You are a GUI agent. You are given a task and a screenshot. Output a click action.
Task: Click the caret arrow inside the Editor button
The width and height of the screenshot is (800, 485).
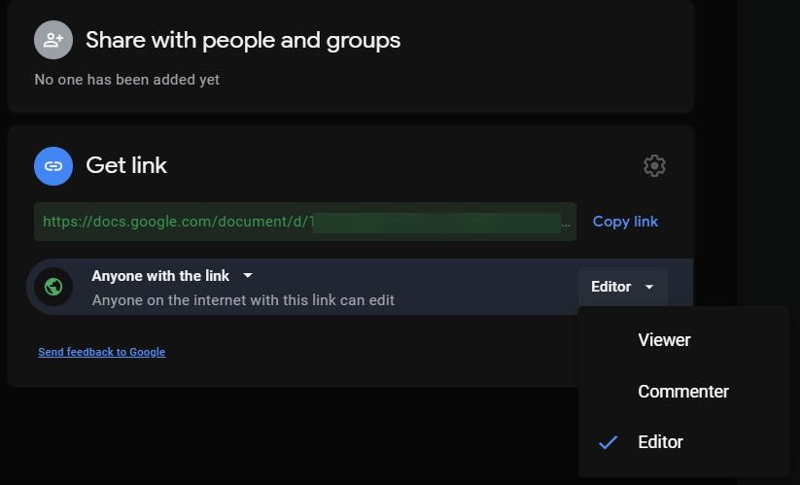click(x=649, y=287)
